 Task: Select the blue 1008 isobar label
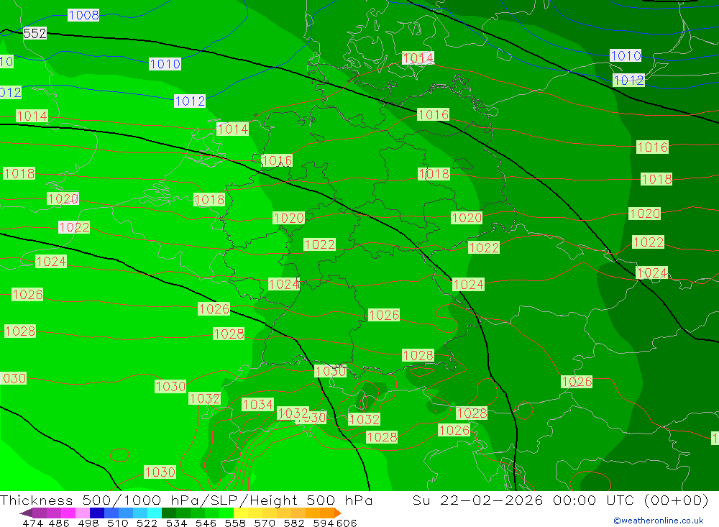[83, 15]
